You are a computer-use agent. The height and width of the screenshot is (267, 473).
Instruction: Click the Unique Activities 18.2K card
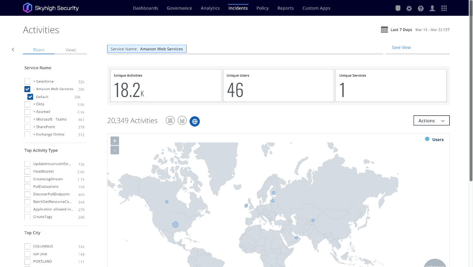(166, 85)
